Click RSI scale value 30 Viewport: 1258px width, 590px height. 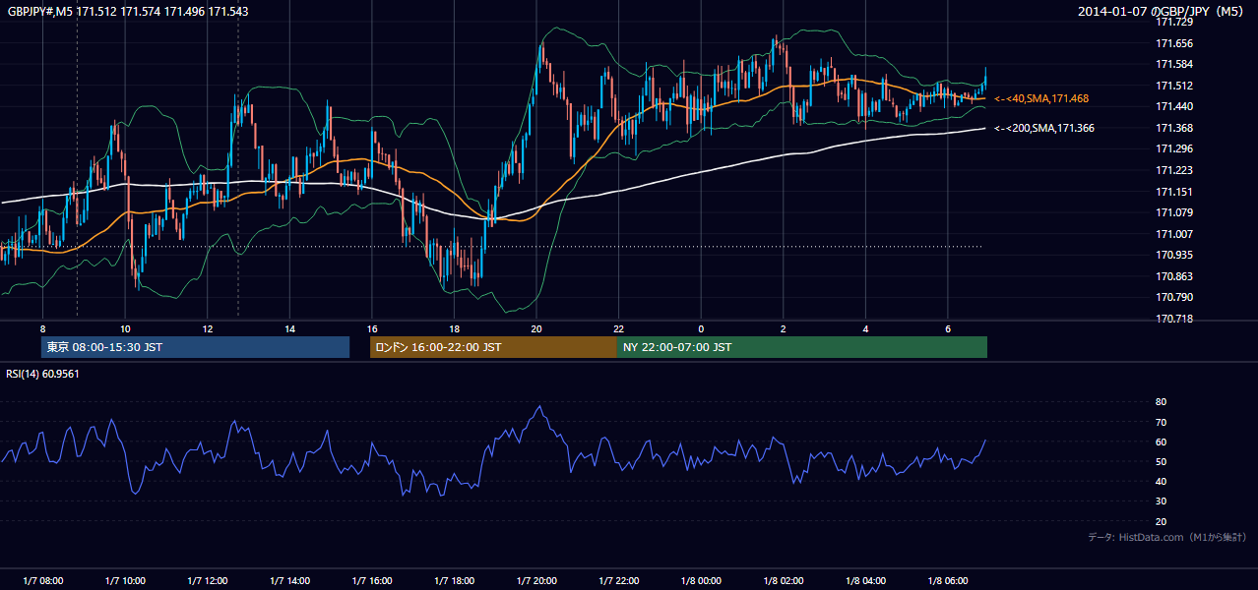tap(1161, 501)
